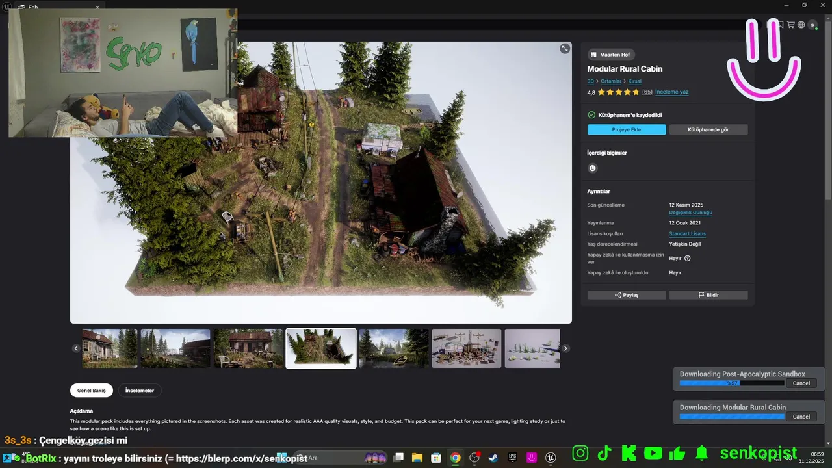Show previous thumbnails with left arrow
Viewport: 832px width, 468px height.
(76, 348)
